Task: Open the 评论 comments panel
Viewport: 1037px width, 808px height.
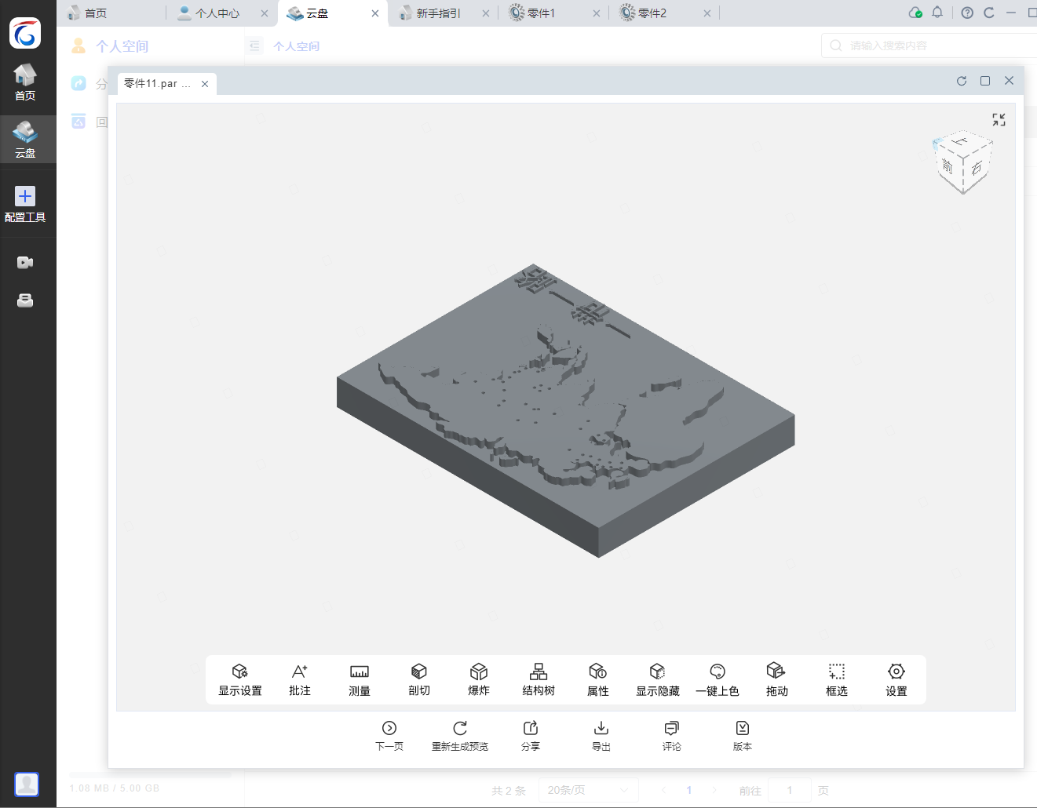Action: [x=672, y=736]
